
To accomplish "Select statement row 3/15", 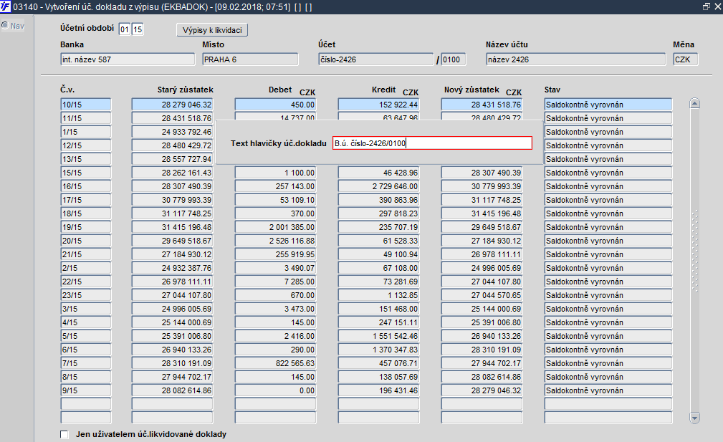I will coord(86,308).
